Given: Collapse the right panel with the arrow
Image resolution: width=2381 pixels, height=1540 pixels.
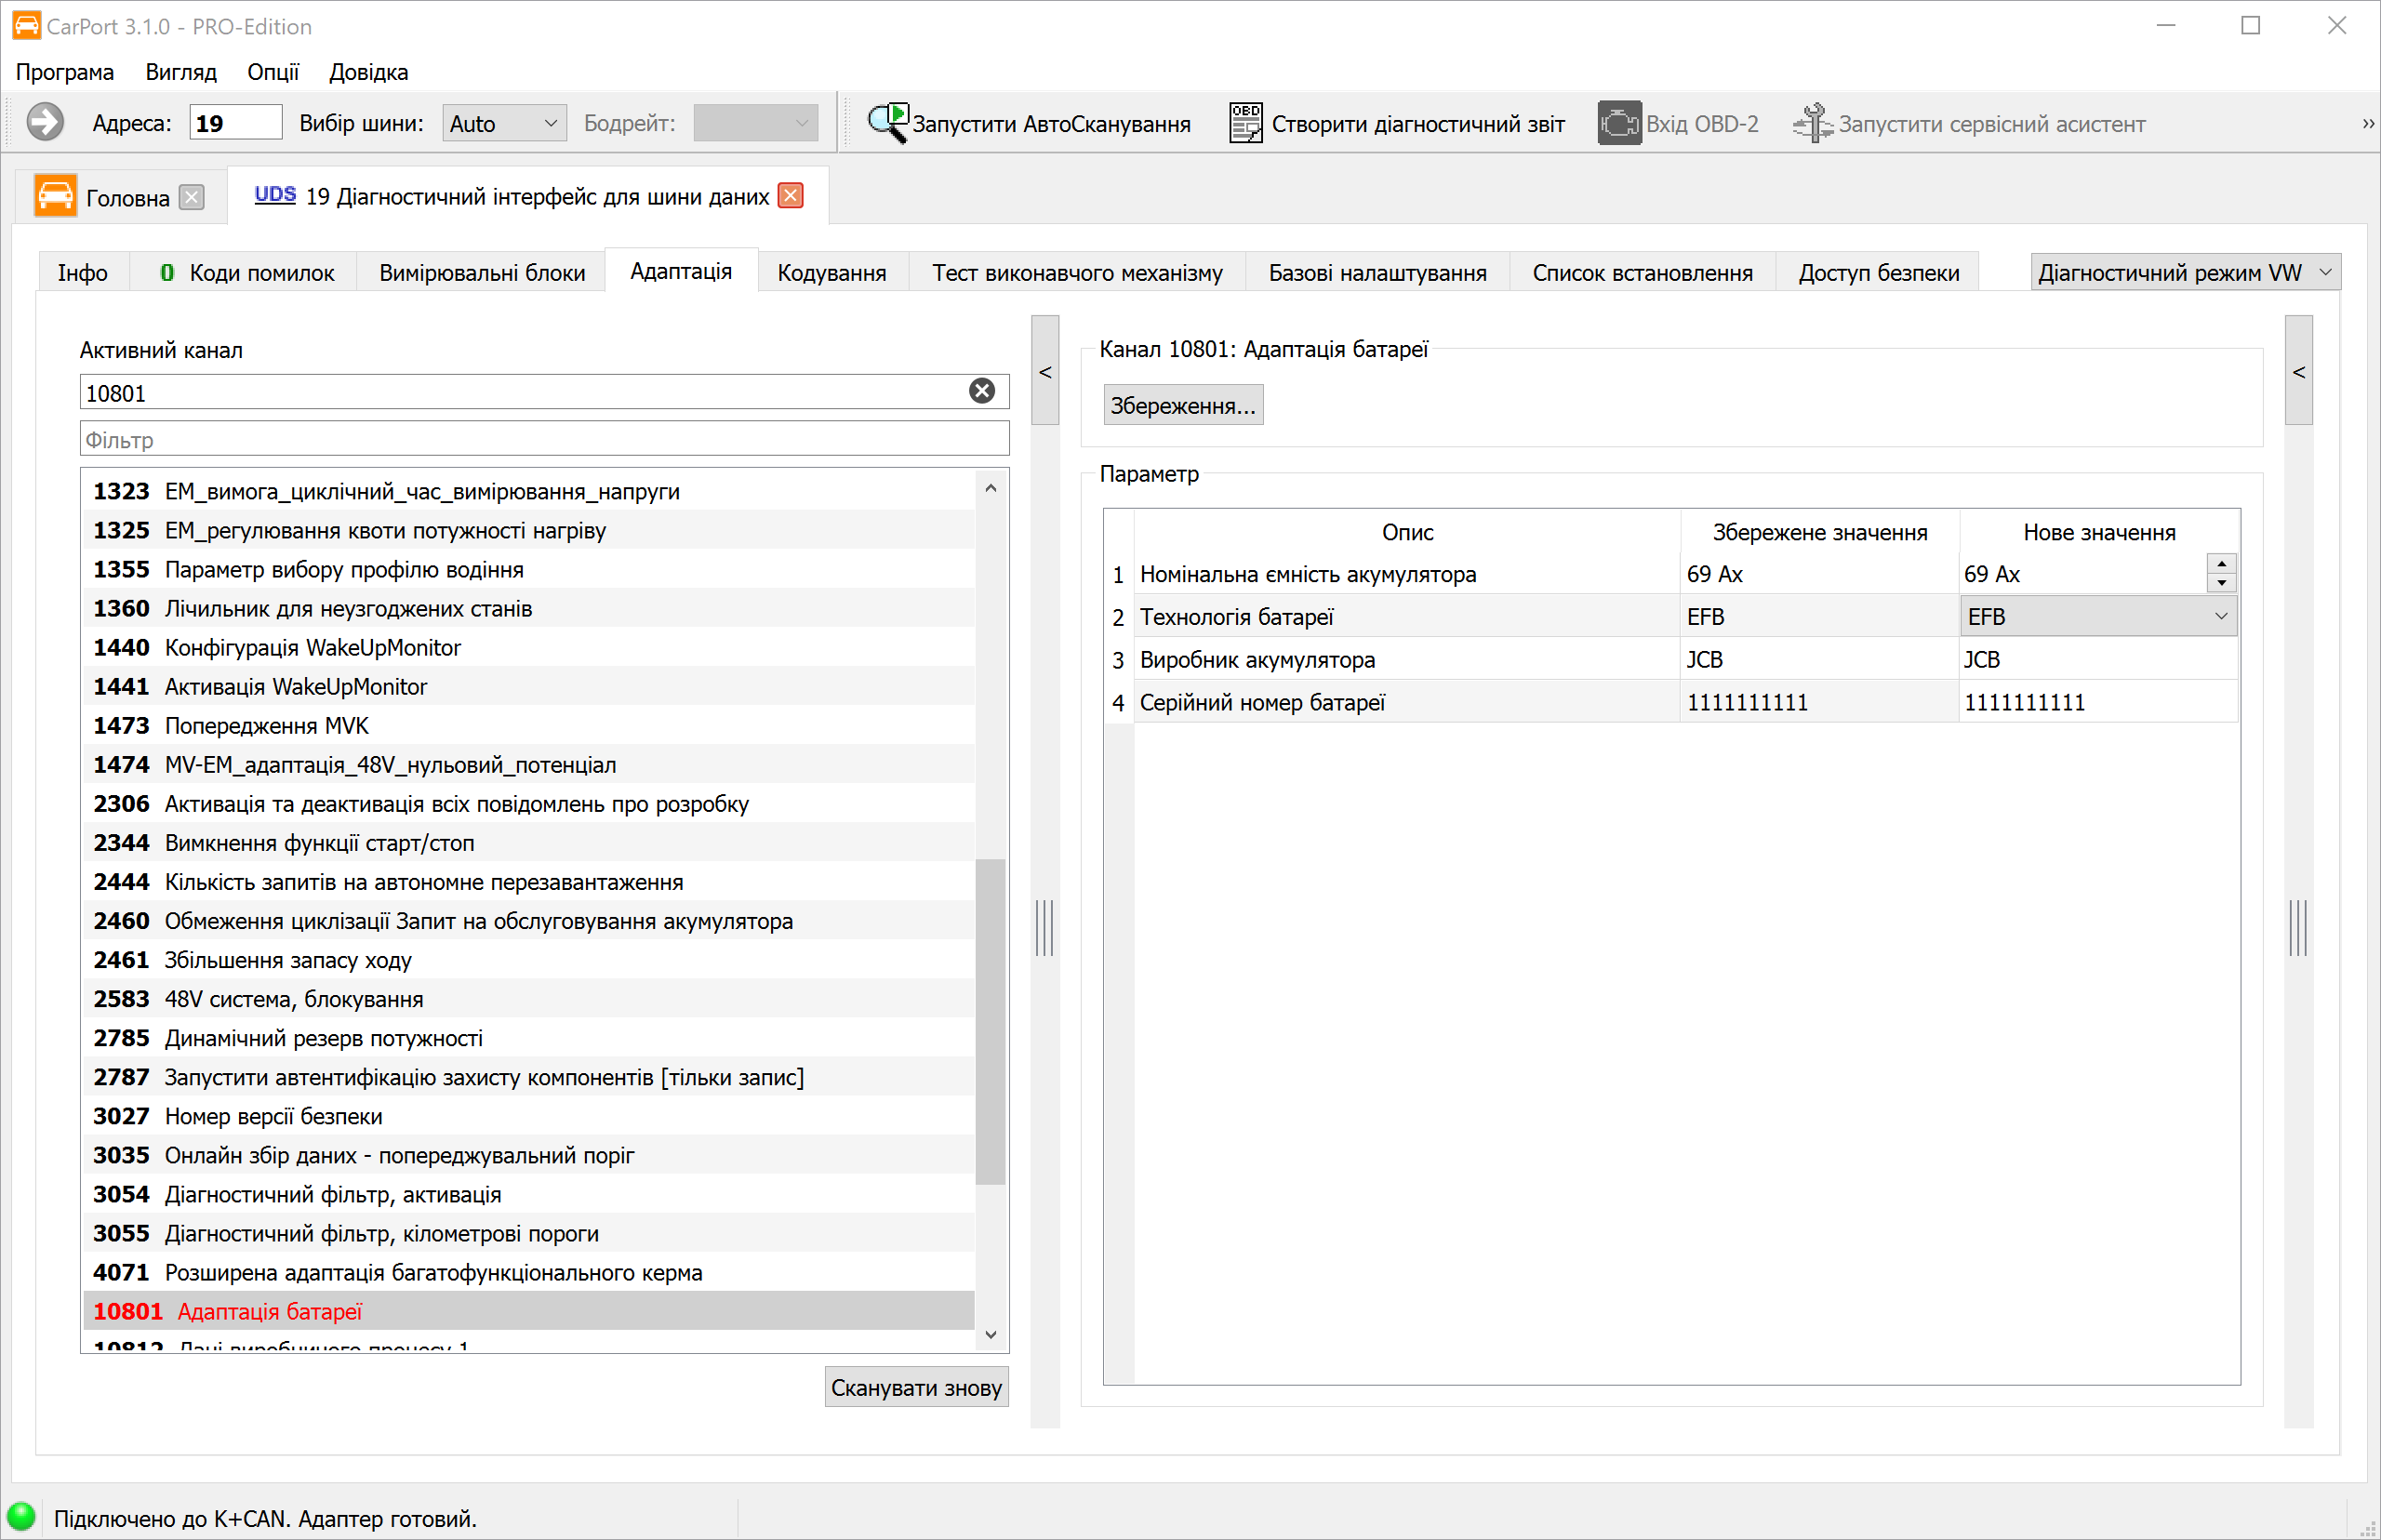Looking at the screenshot, I should click(2299, 372).
